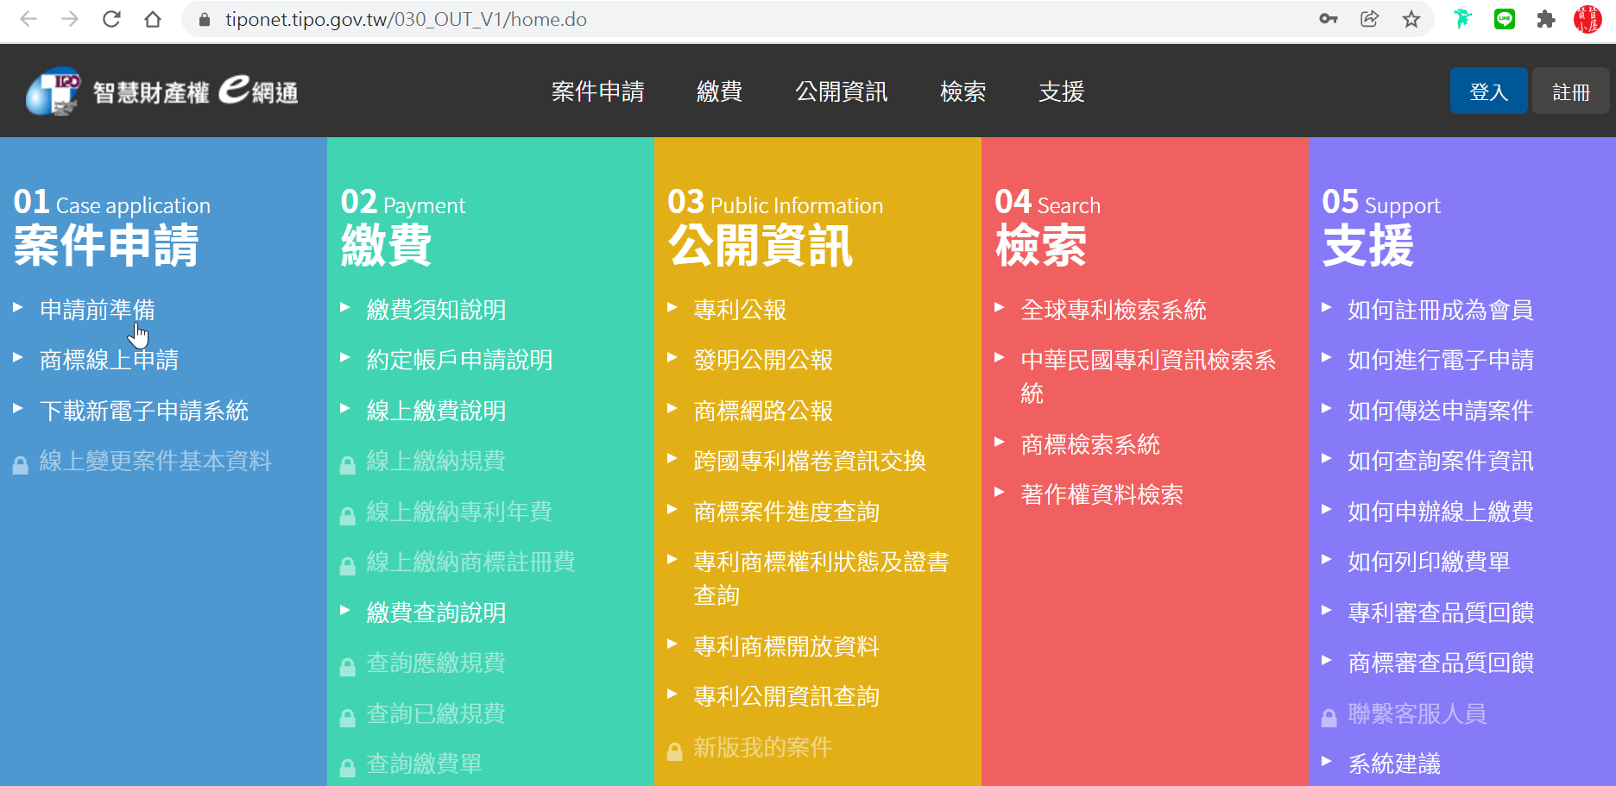Click the share page icon

1370,19
